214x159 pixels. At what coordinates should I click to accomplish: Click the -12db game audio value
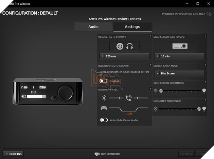point(129,114)
